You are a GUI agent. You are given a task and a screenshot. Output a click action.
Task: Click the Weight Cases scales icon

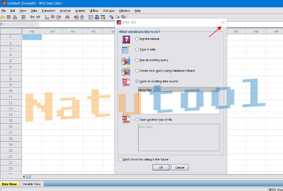click(x=97, y=18)
